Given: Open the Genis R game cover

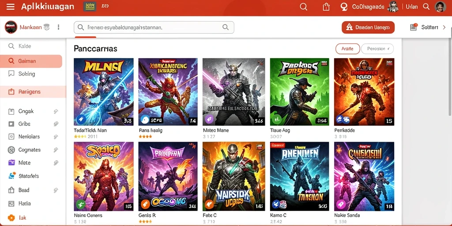Looking at the screenshot, I should click(168, 177).
